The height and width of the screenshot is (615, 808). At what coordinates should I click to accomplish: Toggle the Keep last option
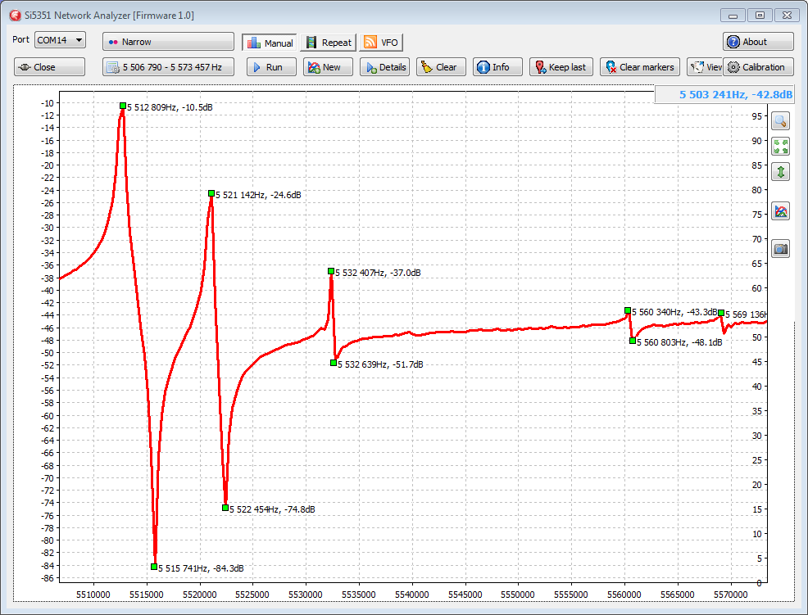pos(561,67)
